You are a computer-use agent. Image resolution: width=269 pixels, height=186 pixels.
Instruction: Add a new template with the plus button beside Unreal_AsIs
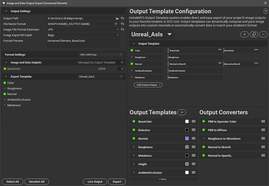pos(244,35)
